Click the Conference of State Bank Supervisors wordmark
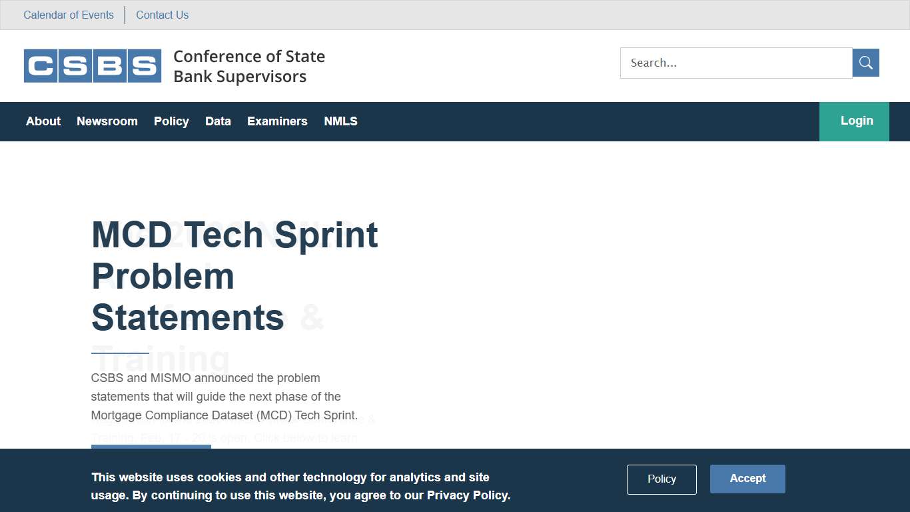 pos(249,66)
